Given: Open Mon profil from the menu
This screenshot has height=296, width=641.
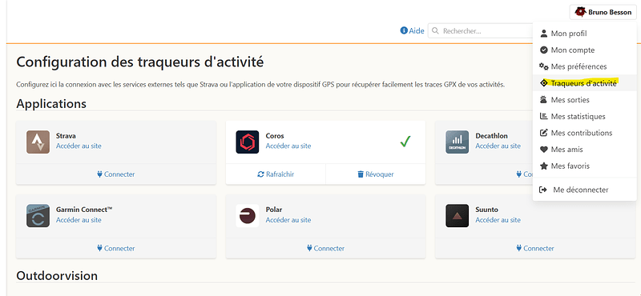Looking at the screenshot, I should [585, 34].
